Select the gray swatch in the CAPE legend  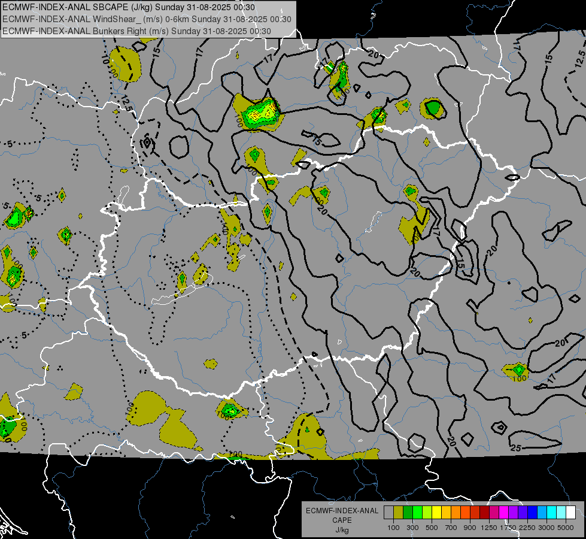point(388,512)
